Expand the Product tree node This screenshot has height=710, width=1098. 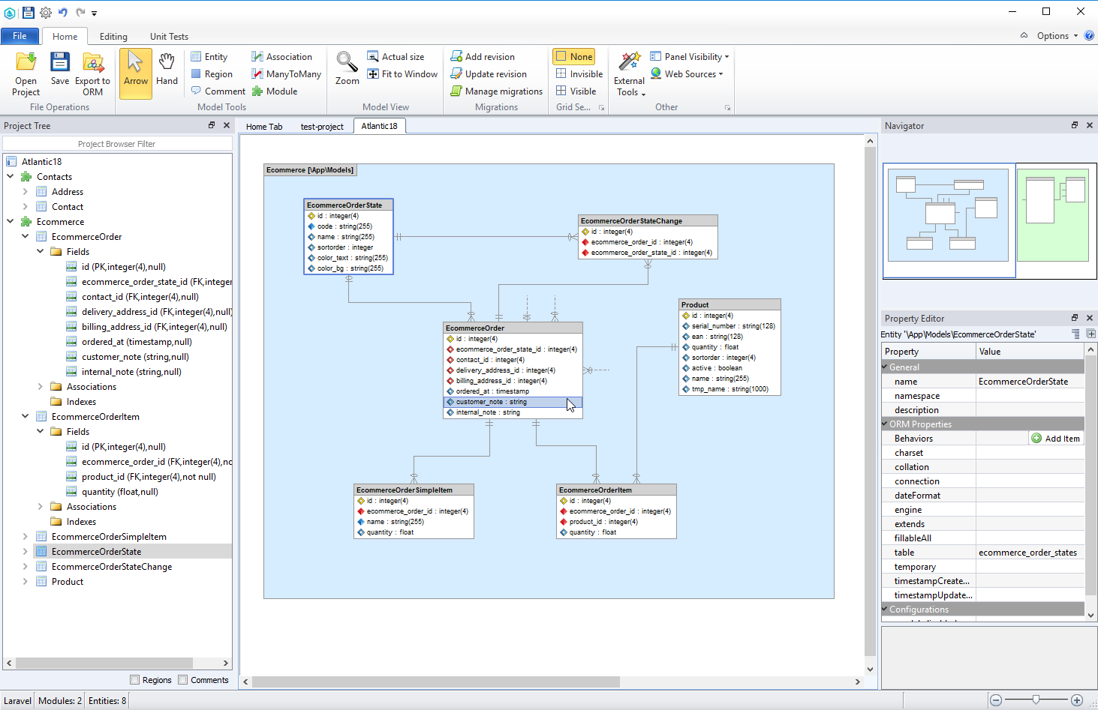(24, 581)
